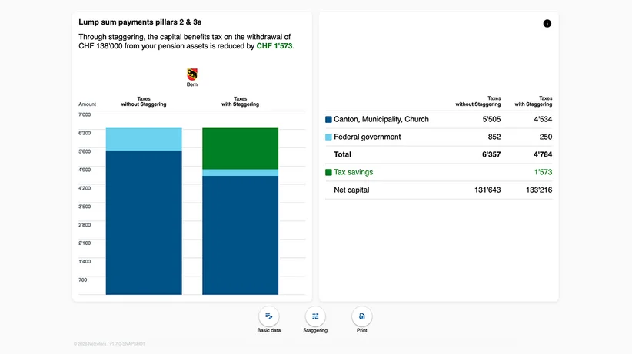The image size is (632, 354).
Task: Click the green CHF 1'573 amount text
Action: (x=274, y=46)
